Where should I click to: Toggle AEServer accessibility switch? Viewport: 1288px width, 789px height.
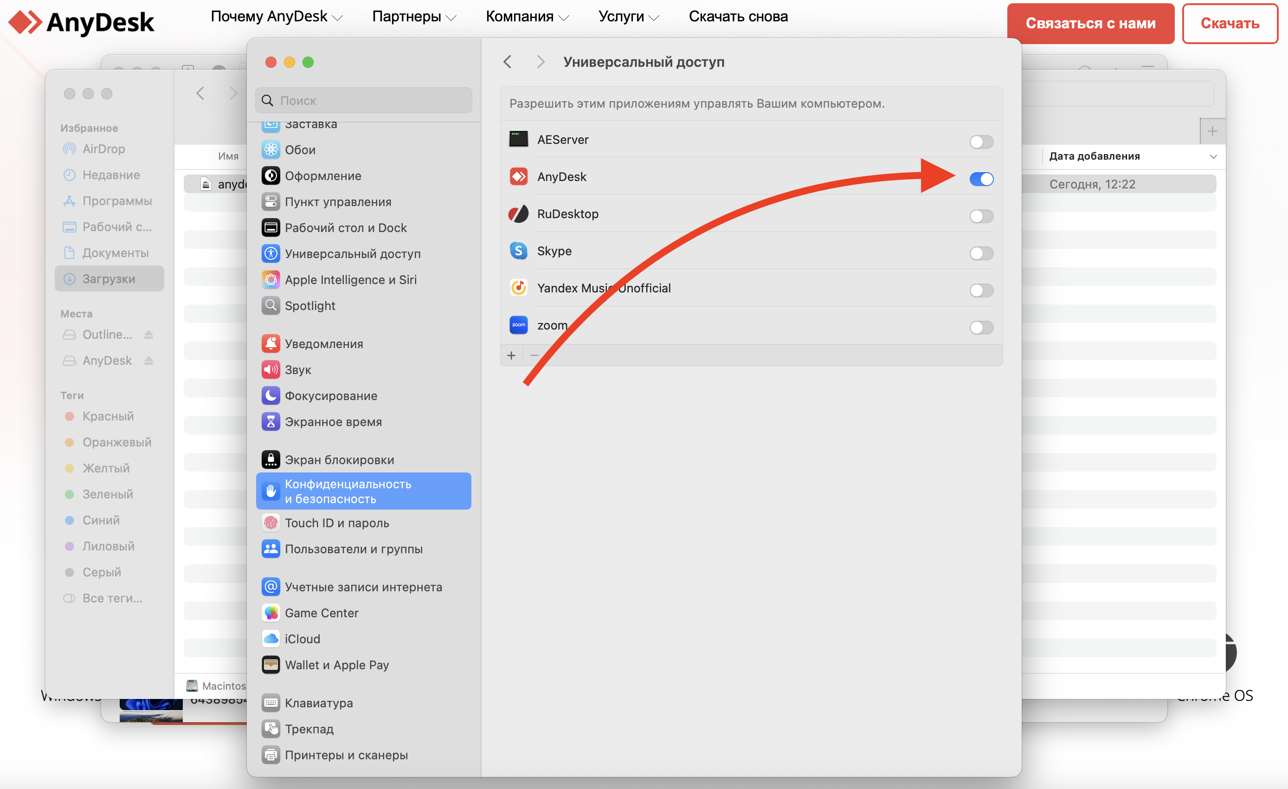coord(981,142)
